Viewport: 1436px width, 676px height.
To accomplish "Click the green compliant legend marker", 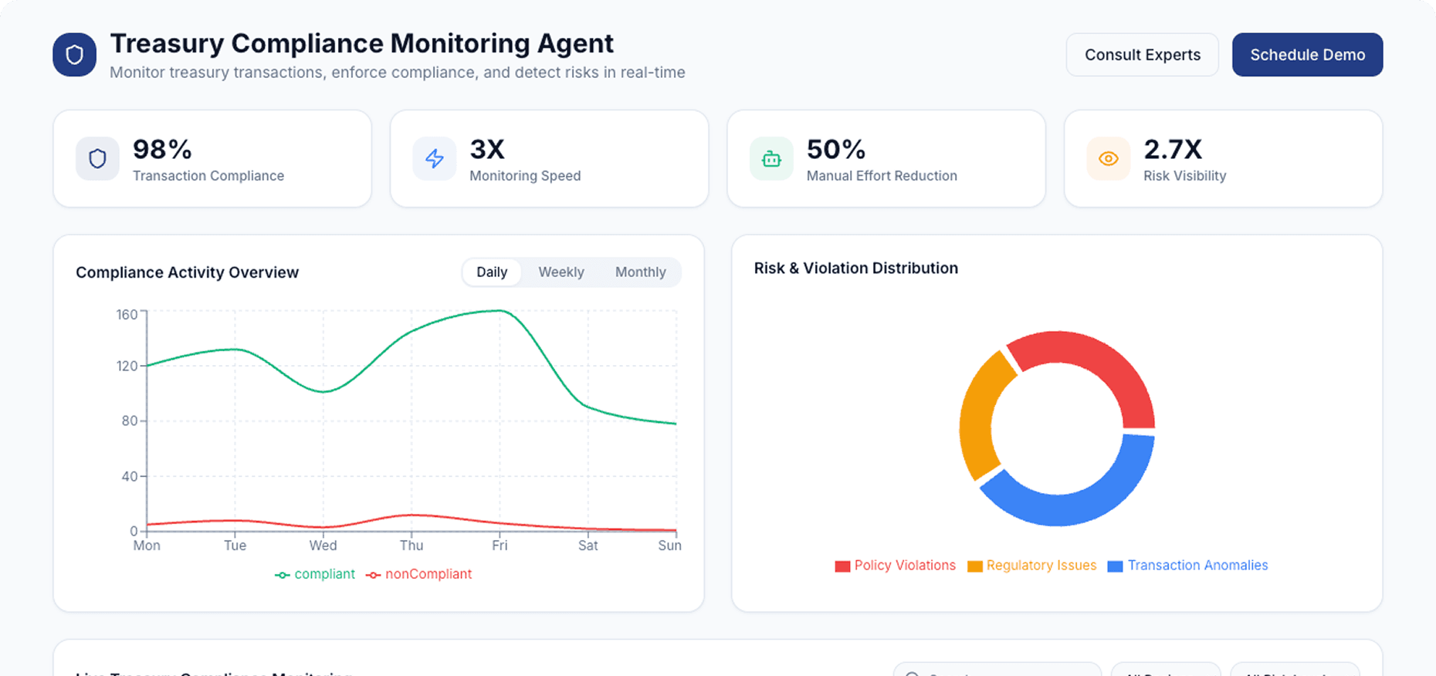I will [x=283, y=575].
